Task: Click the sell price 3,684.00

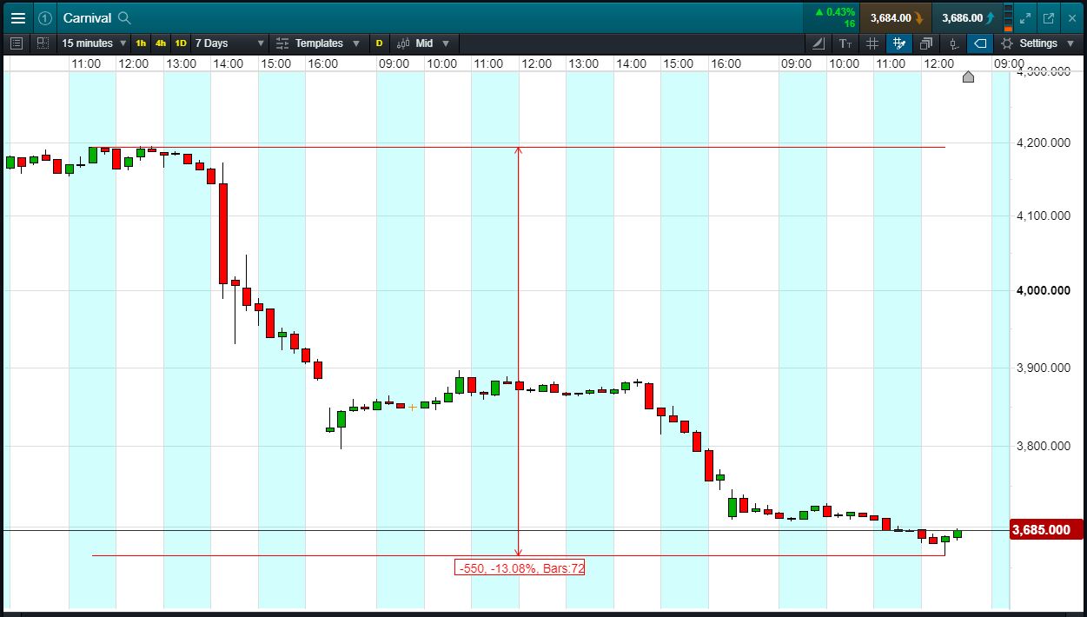Action: click(896, 17)
